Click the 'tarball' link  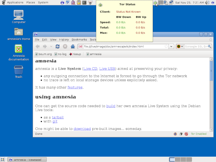pyautogui.click(x=58, y=117)
